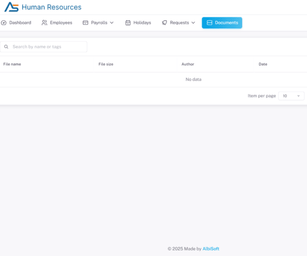Click the Payrolls card icon
This screenshot has height=256, width=307.
coord(86,23)
